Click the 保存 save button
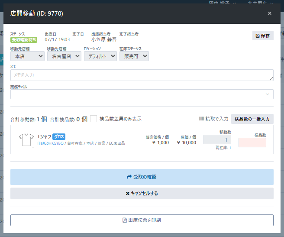This screenshot has height=237, width=284. pos(263,36)
